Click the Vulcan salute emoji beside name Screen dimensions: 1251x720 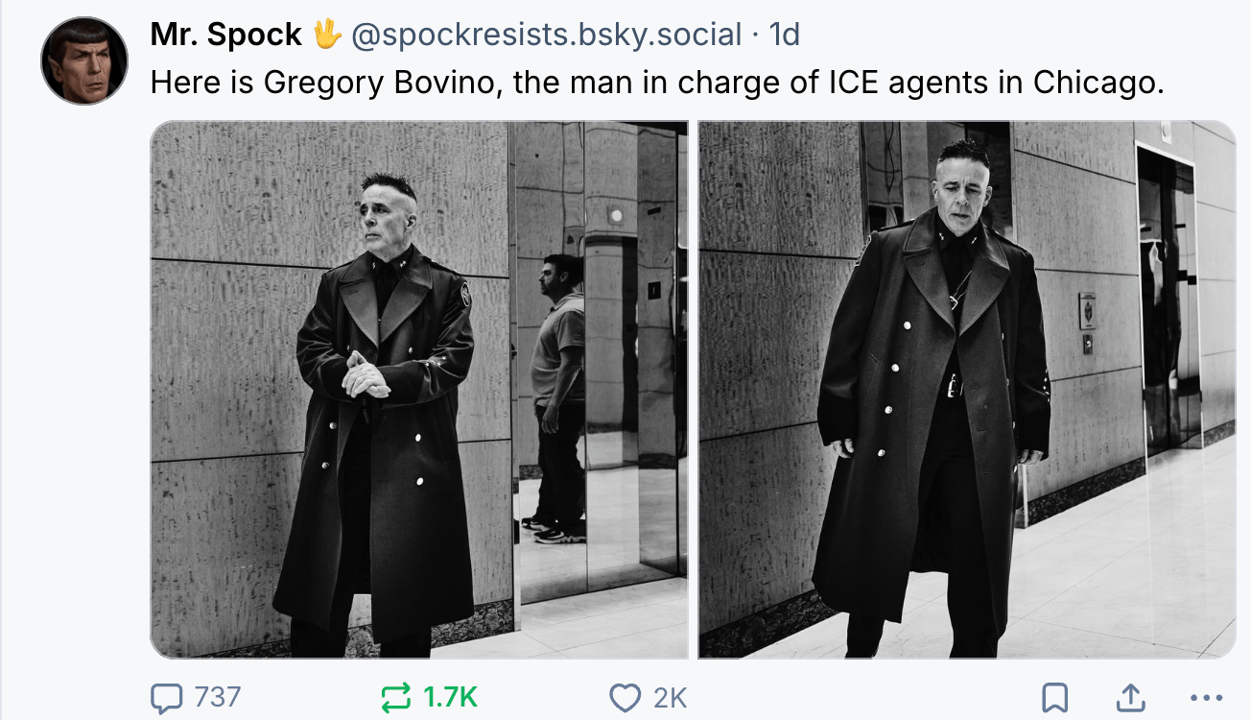click(327, 35)
